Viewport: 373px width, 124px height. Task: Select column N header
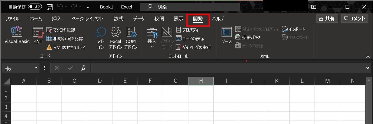(x=353, y=81)
